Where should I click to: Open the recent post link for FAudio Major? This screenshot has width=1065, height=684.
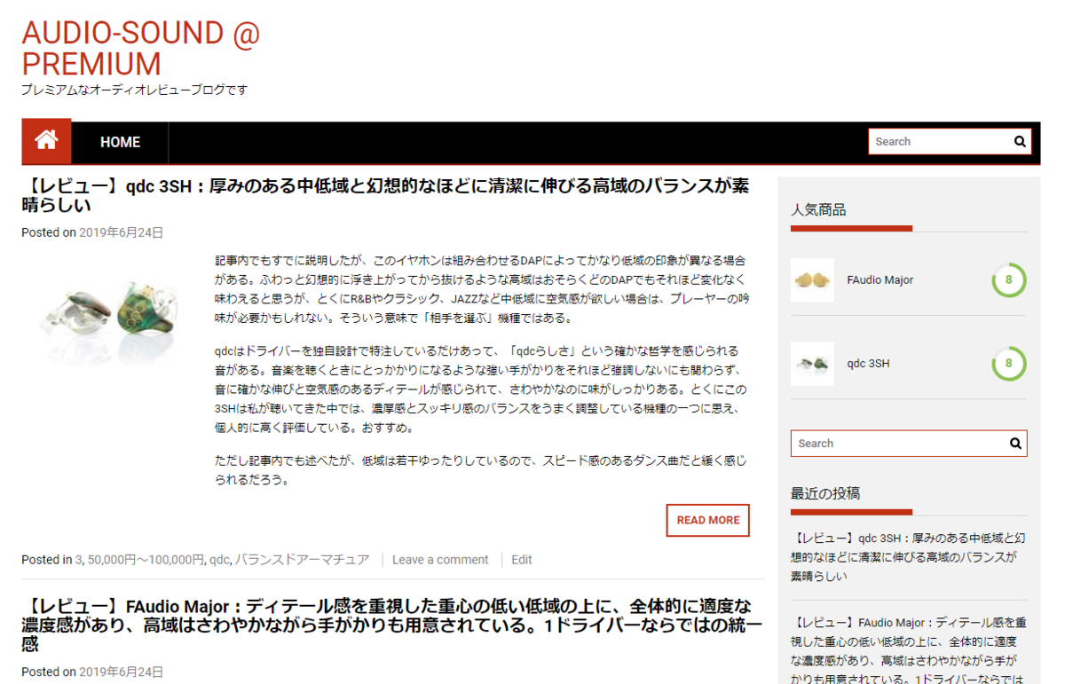[x=909, y=650]
